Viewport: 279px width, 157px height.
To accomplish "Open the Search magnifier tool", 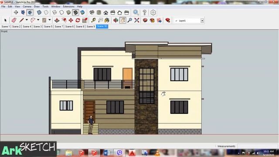I will click(136, 13).
